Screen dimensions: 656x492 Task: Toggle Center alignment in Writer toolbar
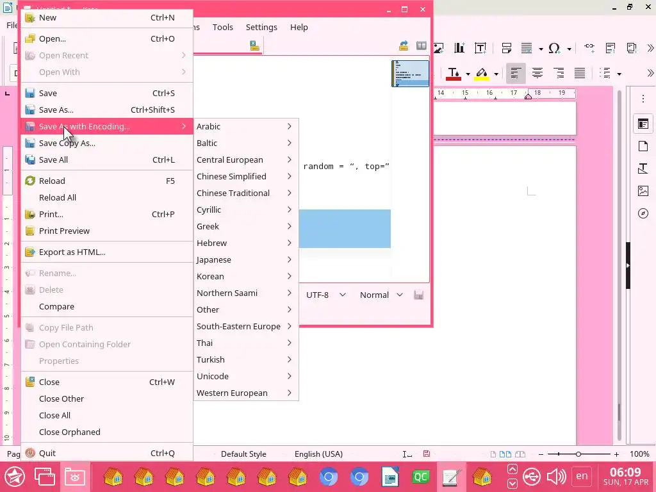click(x=537, y=73)
